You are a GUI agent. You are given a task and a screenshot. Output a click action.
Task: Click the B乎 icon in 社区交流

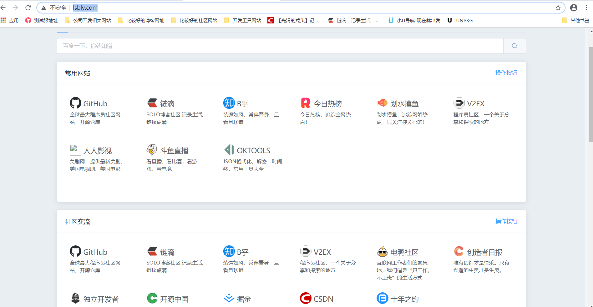(229, 251)
